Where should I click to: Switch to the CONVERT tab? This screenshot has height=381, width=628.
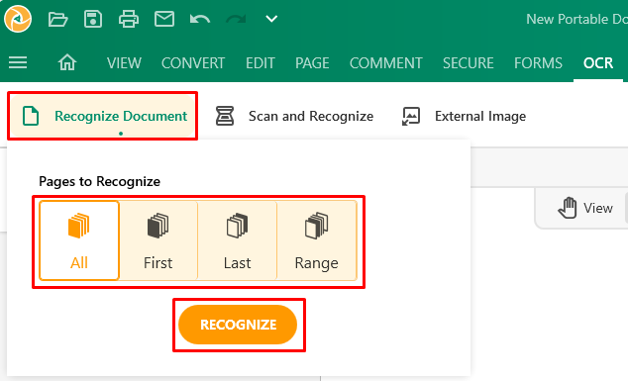[x=193, y=62]
